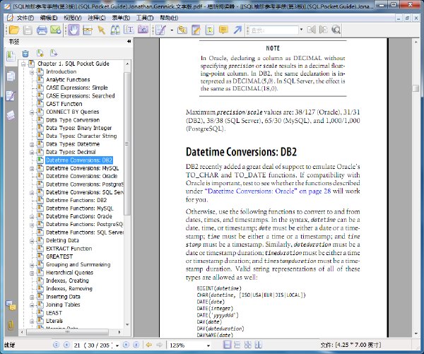Click the Open file folder icon
Screen dimensions: 424x354
click(x=14, y=30)
